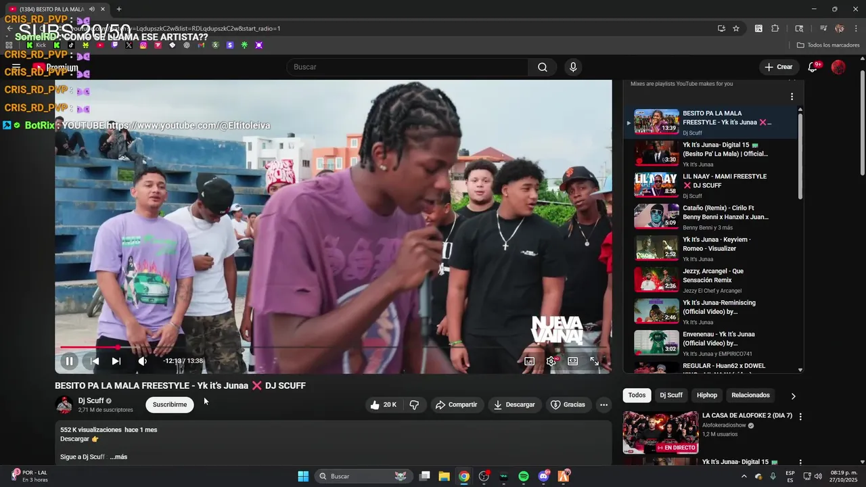The image size is (866, 487).
Task: Expand description with '...más'
Action: tap(118, 457)
